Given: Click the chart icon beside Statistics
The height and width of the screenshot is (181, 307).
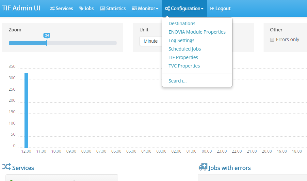Looking at the screenshot, I should (x=103, y=8).
